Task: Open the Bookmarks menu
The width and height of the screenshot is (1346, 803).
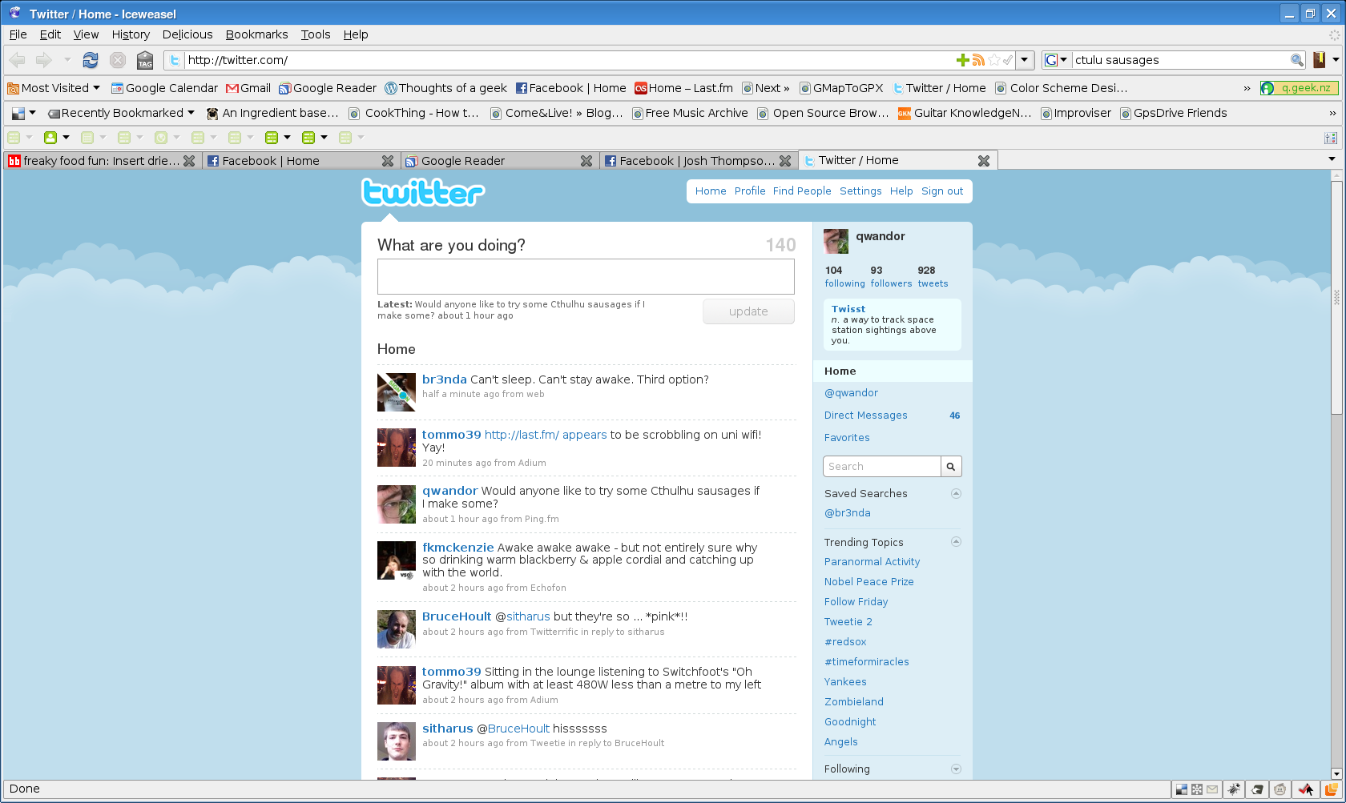Action: point(256,34)
